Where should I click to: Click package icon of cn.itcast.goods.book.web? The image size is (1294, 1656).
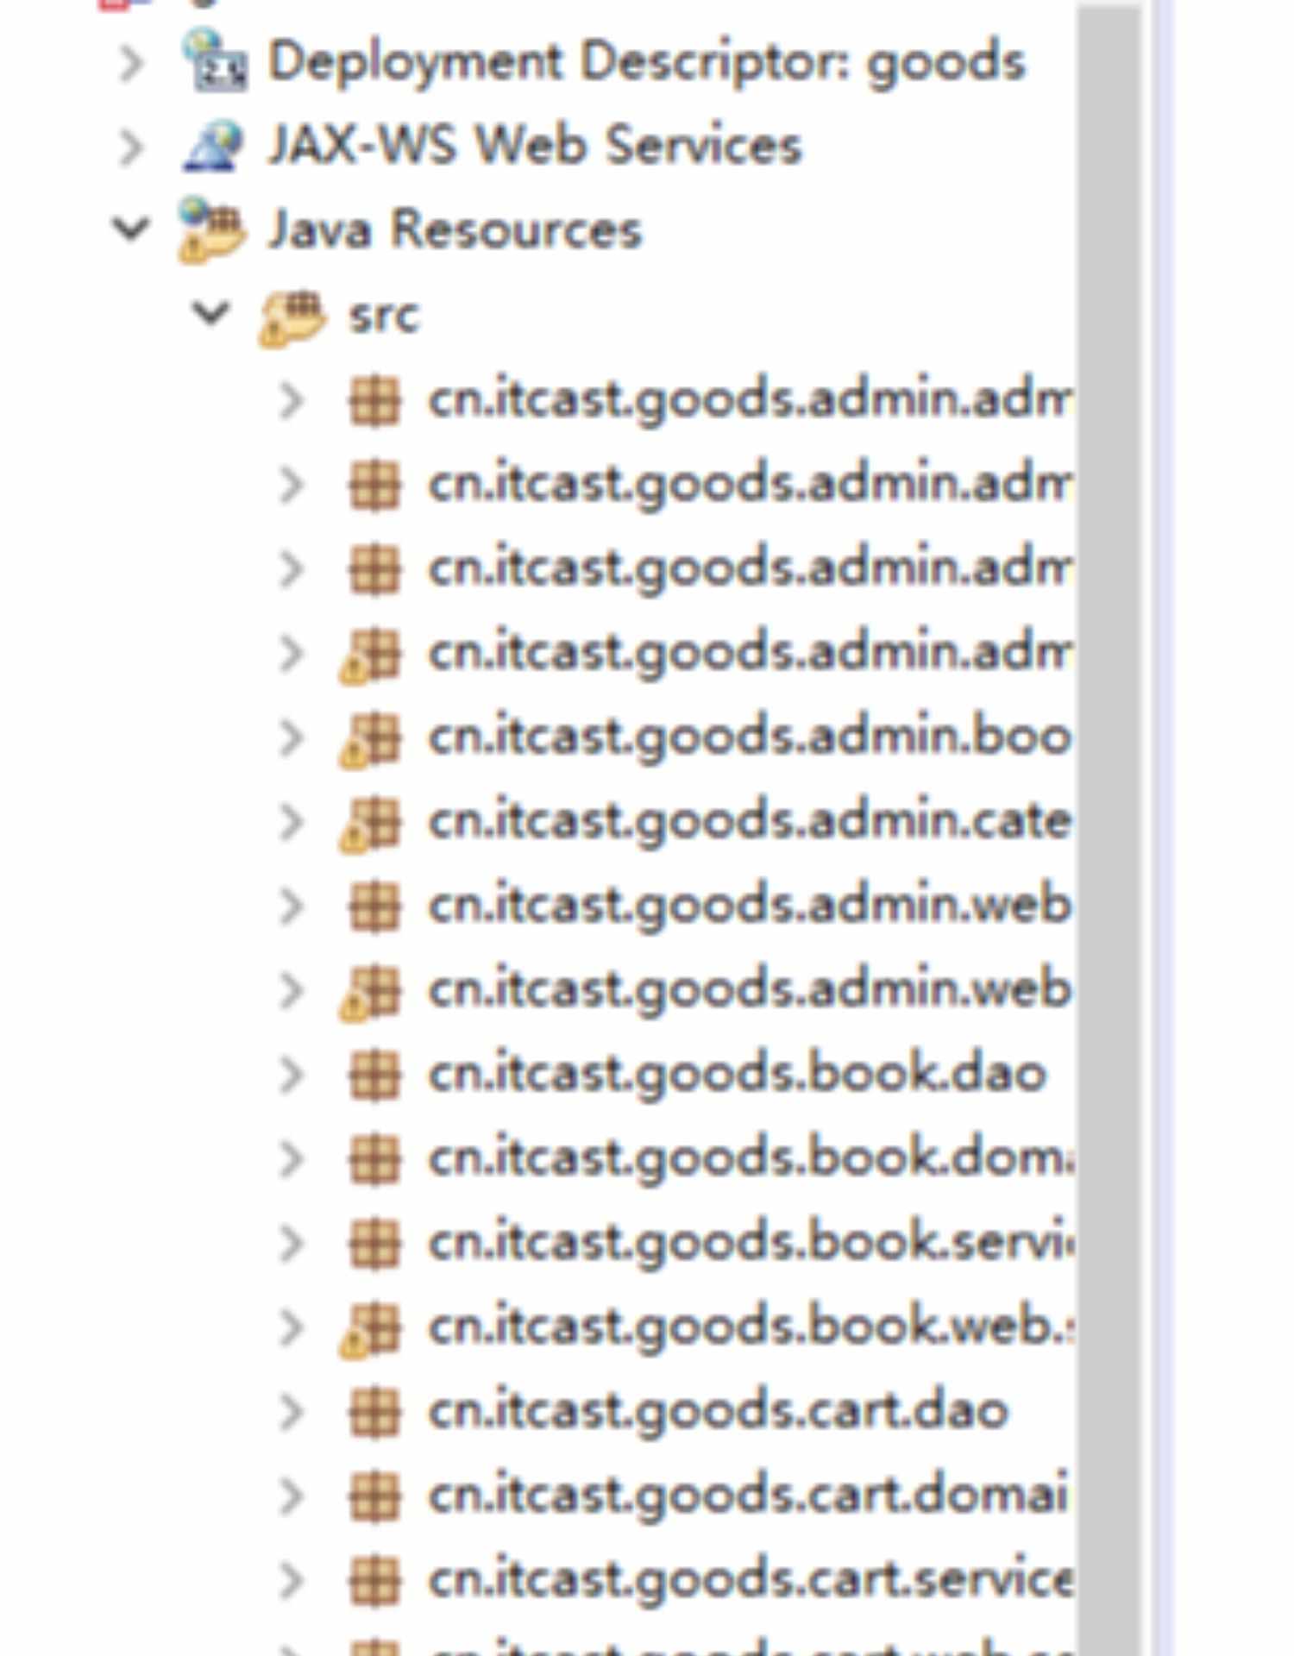pos(371,1329)
